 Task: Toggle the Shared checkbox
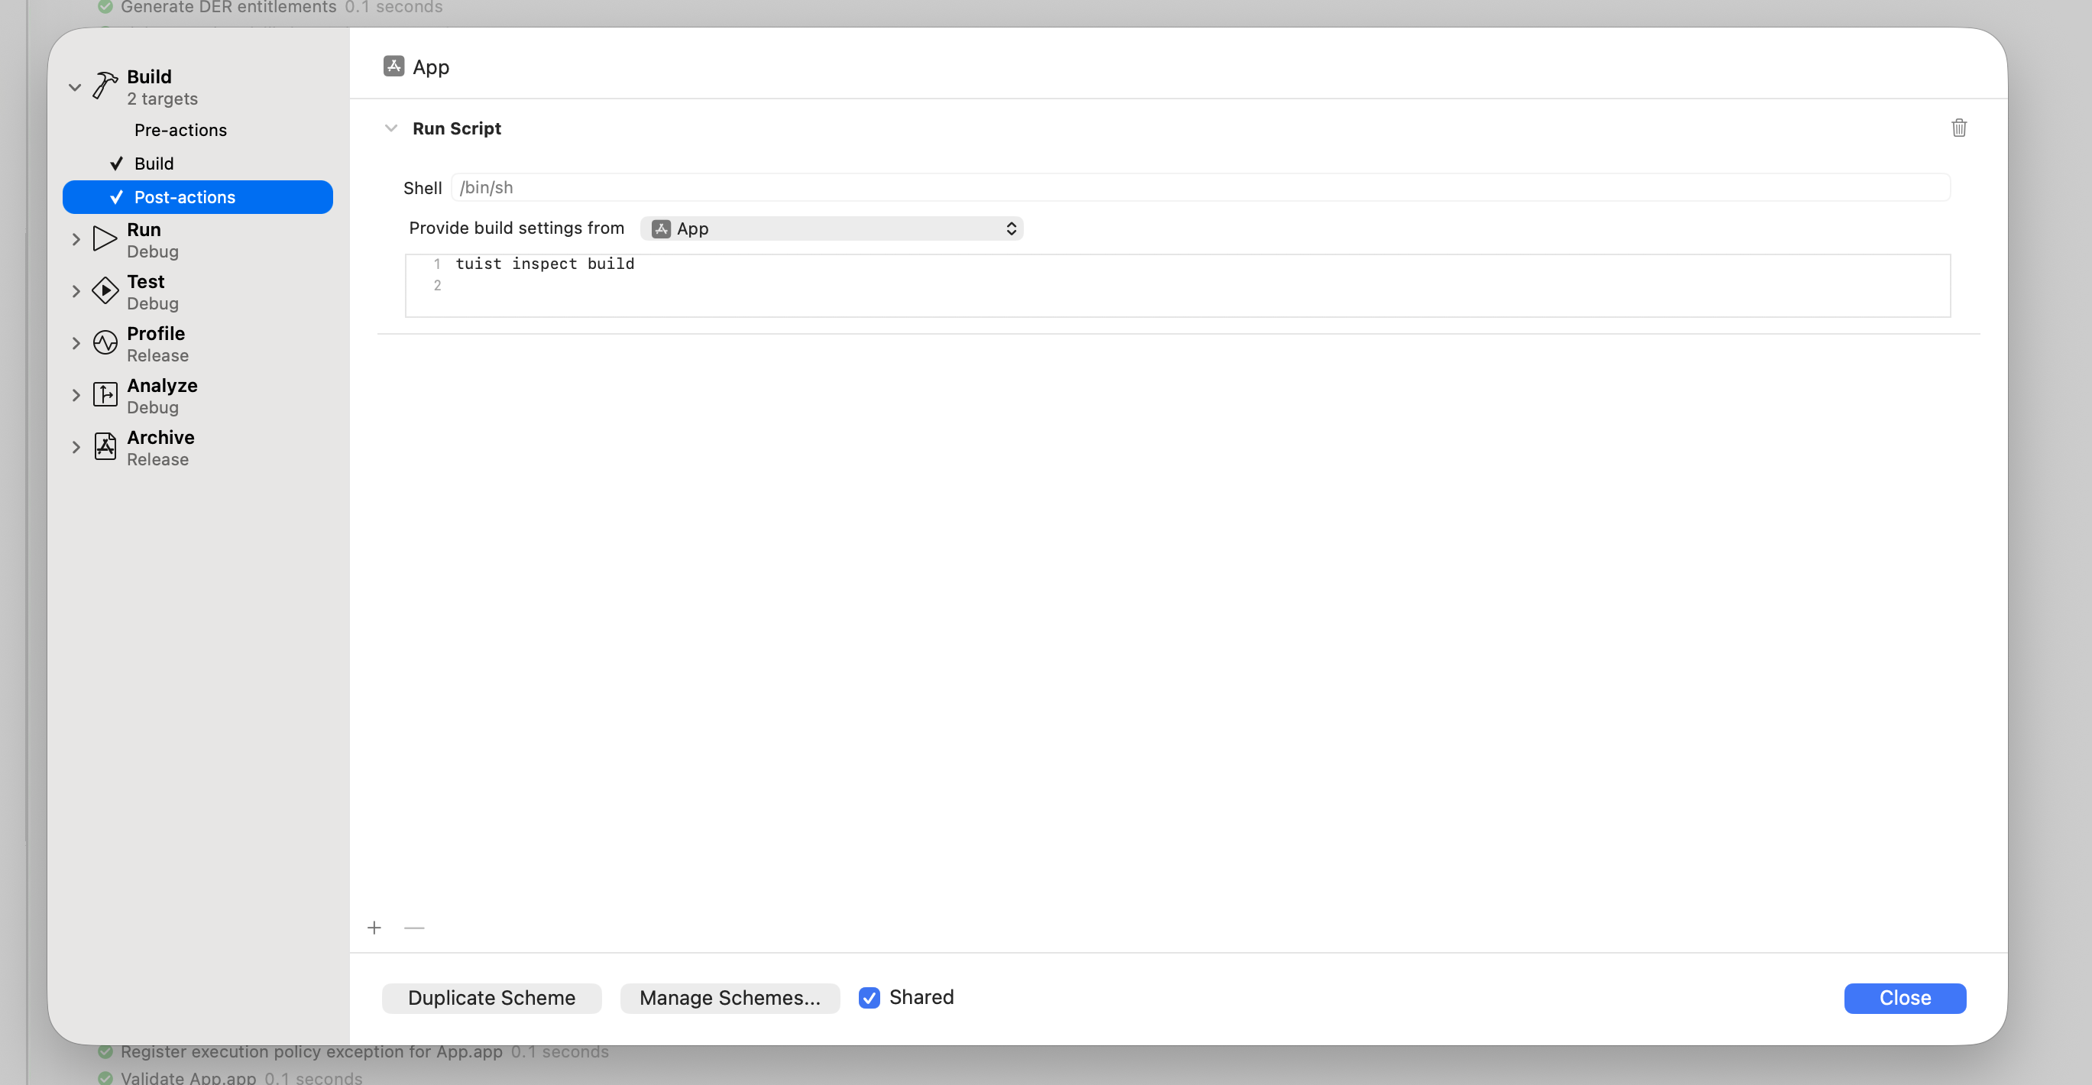[x=869, y=997]
